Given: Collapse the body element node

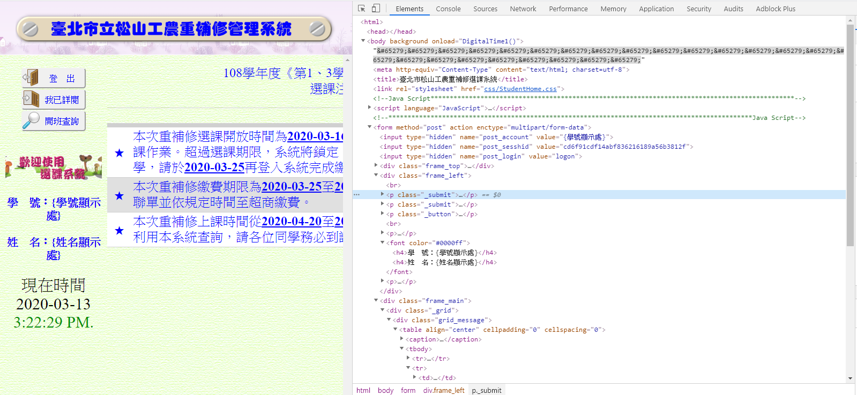Looking at the screenshot, I should (x=363, y=41).
